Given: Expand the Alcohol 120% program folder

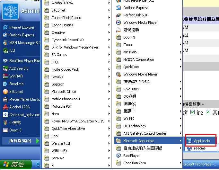Looking at the screenshot, I should coord(77,3).
